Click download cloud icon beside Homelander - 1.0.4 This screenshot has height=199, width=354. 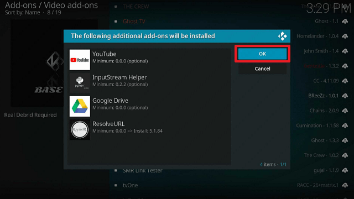tap(345, 36)
